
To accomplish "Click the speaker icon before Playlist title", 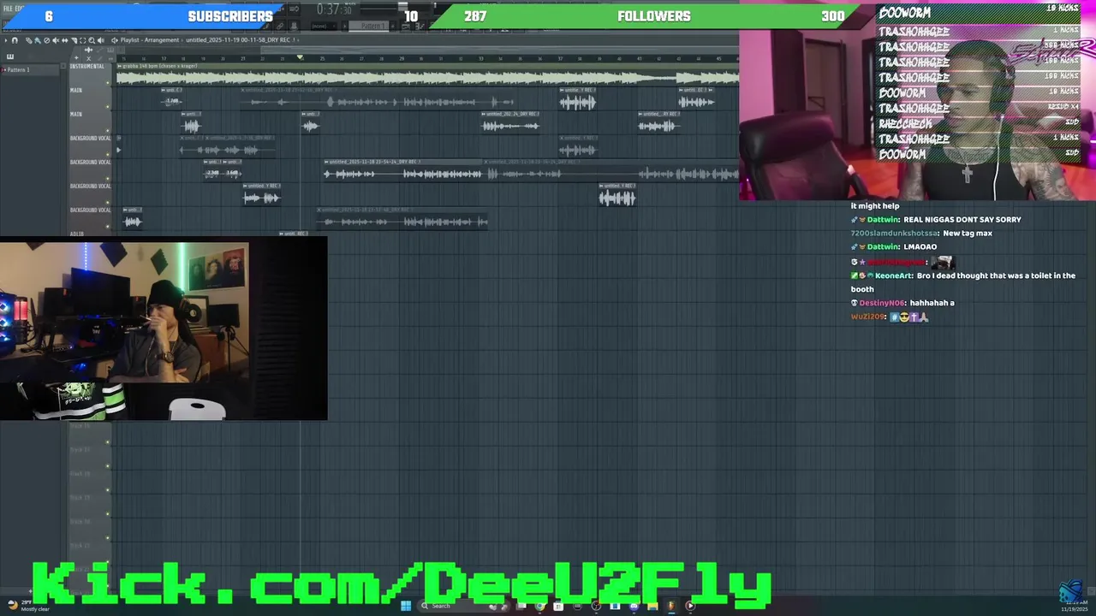I will click(x=115, y=40).
